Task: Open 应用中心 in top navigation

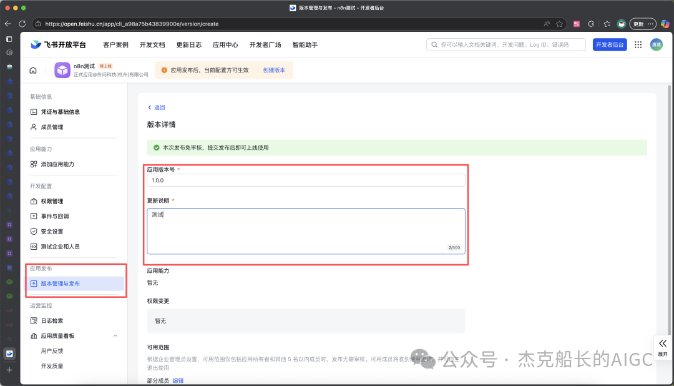Action: [x=225, y=45]
